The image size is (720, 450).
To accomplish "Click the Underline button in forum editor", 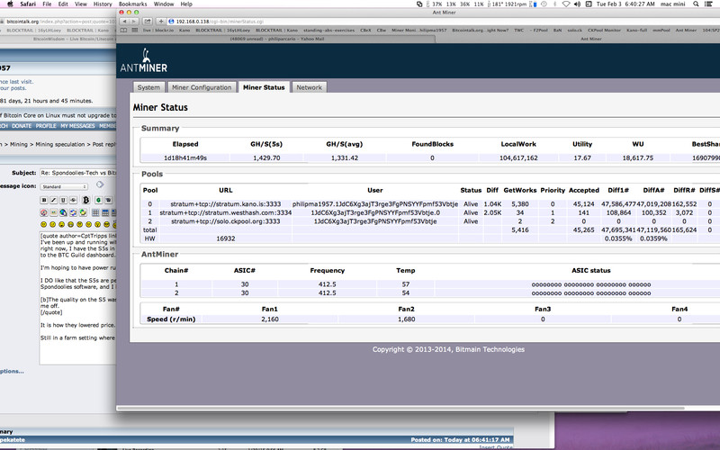I will (x=63, y=200).
